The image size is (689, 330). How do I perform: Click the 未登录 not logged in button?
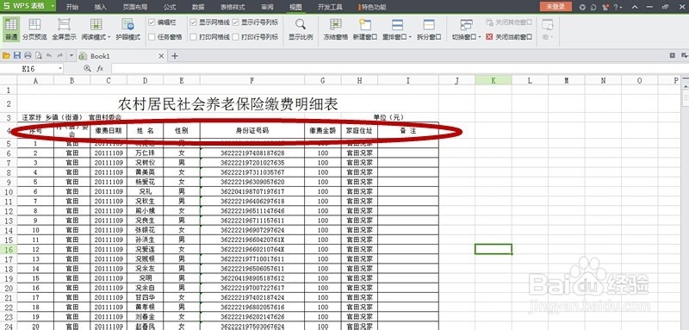pyautogui.click(x=556, y=7)
